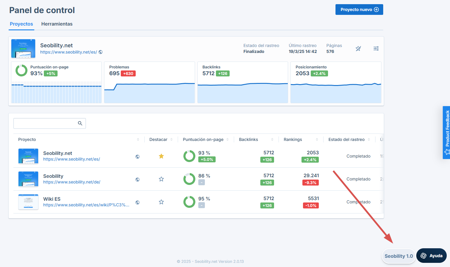Sort table by Destacar column

171,139
